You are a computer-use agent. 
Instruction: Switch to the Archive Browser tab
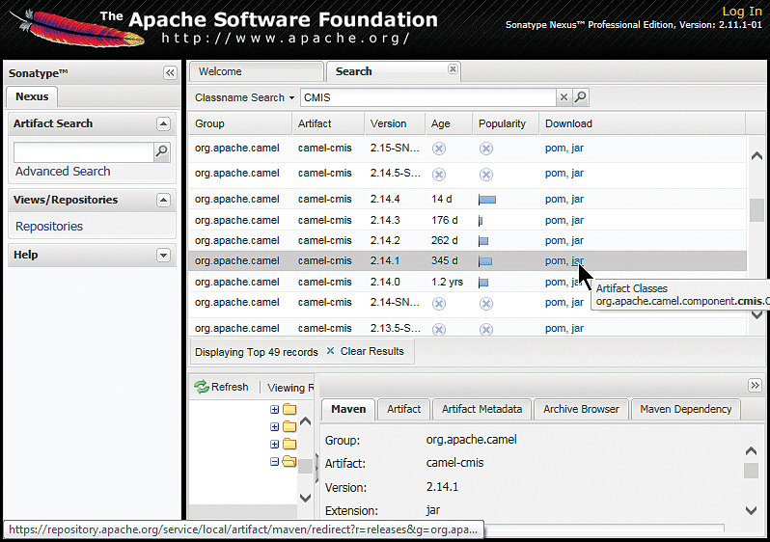coord(581,409)
